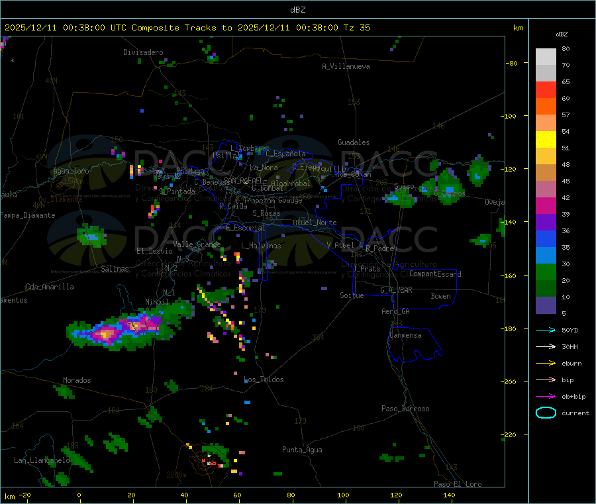596x504 pixels.
Task: Click the V_Atuel map label
Action: pyautogui.click(x=340, y=245)
